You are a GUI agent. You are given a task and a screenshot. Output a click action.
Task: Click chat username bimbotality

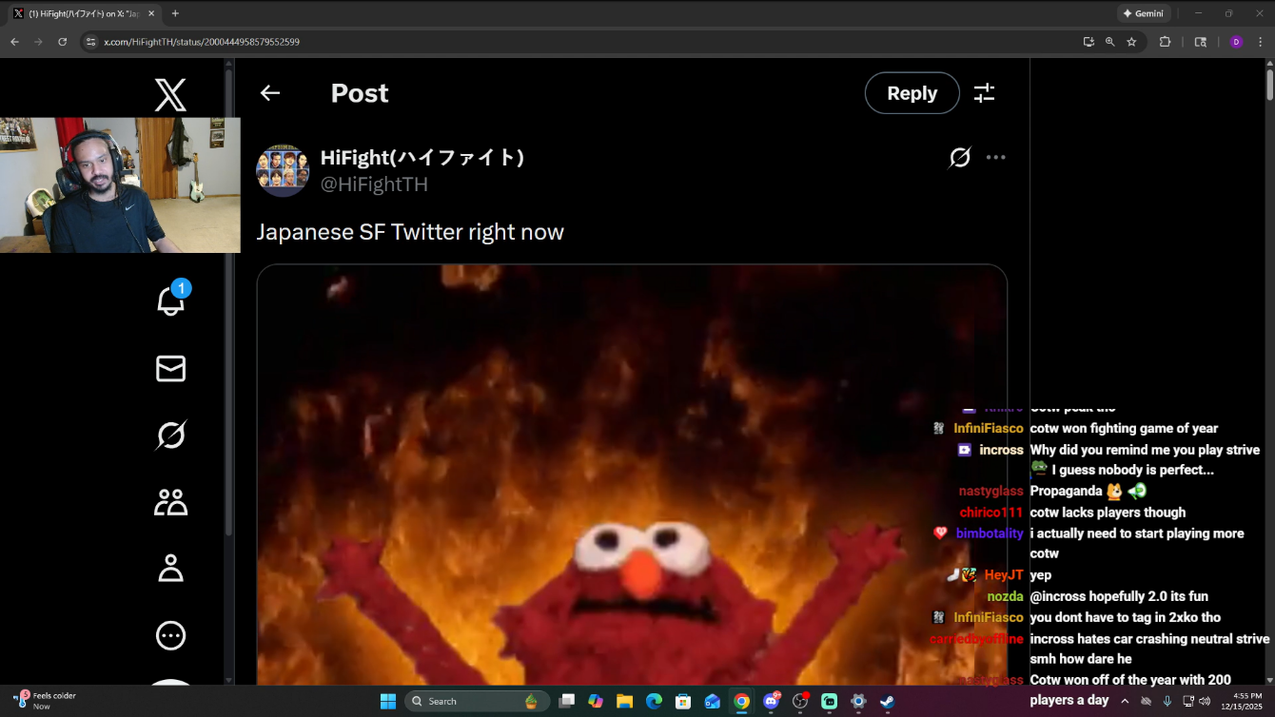pos(990,533)
